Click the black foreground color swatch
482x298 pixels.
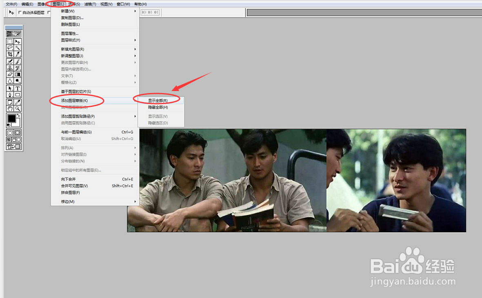pyautogui.click(x=11, y=118)
